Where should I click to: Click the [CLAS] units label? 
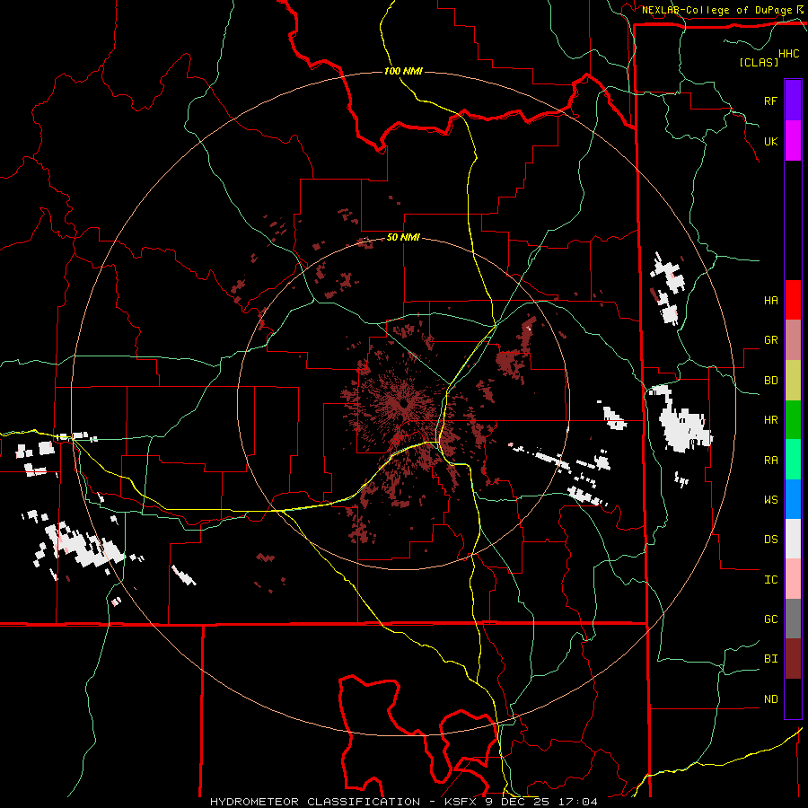pyautogui.click(x=759, y=63)
